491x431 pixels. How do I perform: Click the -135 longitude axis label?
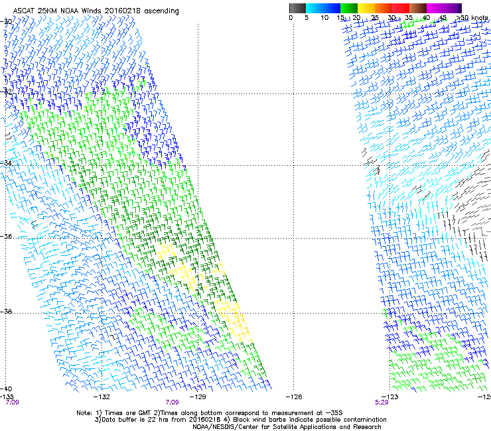point(7,397)
